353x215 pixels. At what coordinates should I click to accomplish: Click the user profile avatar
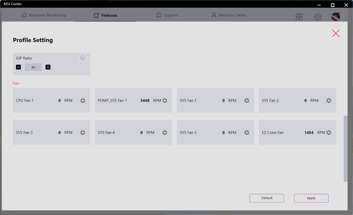tap(336, 17)
